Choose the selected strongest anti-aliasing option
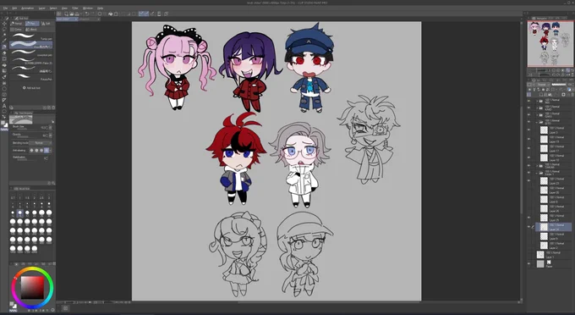Viewport: 575px width, 315px height. (46, 150)
